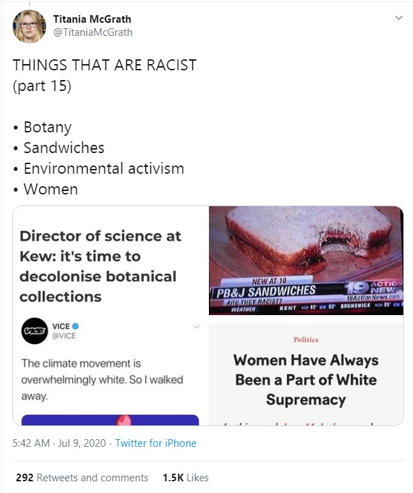
Task: Click the purple card under the VICE tweet
Action: pos(110,420)
